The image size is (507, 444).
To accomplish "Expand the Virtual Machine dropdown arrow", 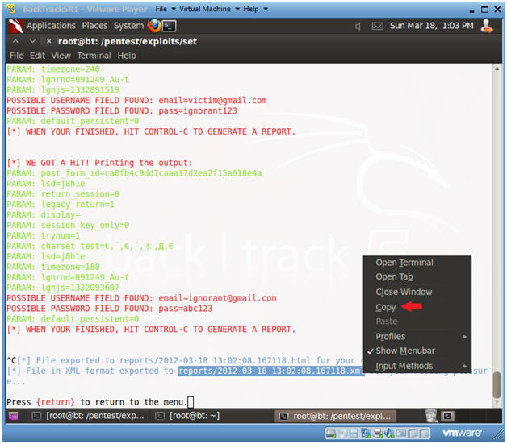I will pyautogui.click(x=237, y=9).
